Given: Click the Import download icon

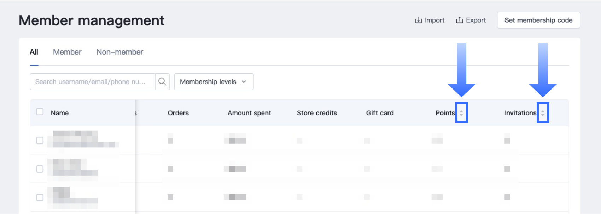Looking at the screenshot, I should [x=418, y=20].
